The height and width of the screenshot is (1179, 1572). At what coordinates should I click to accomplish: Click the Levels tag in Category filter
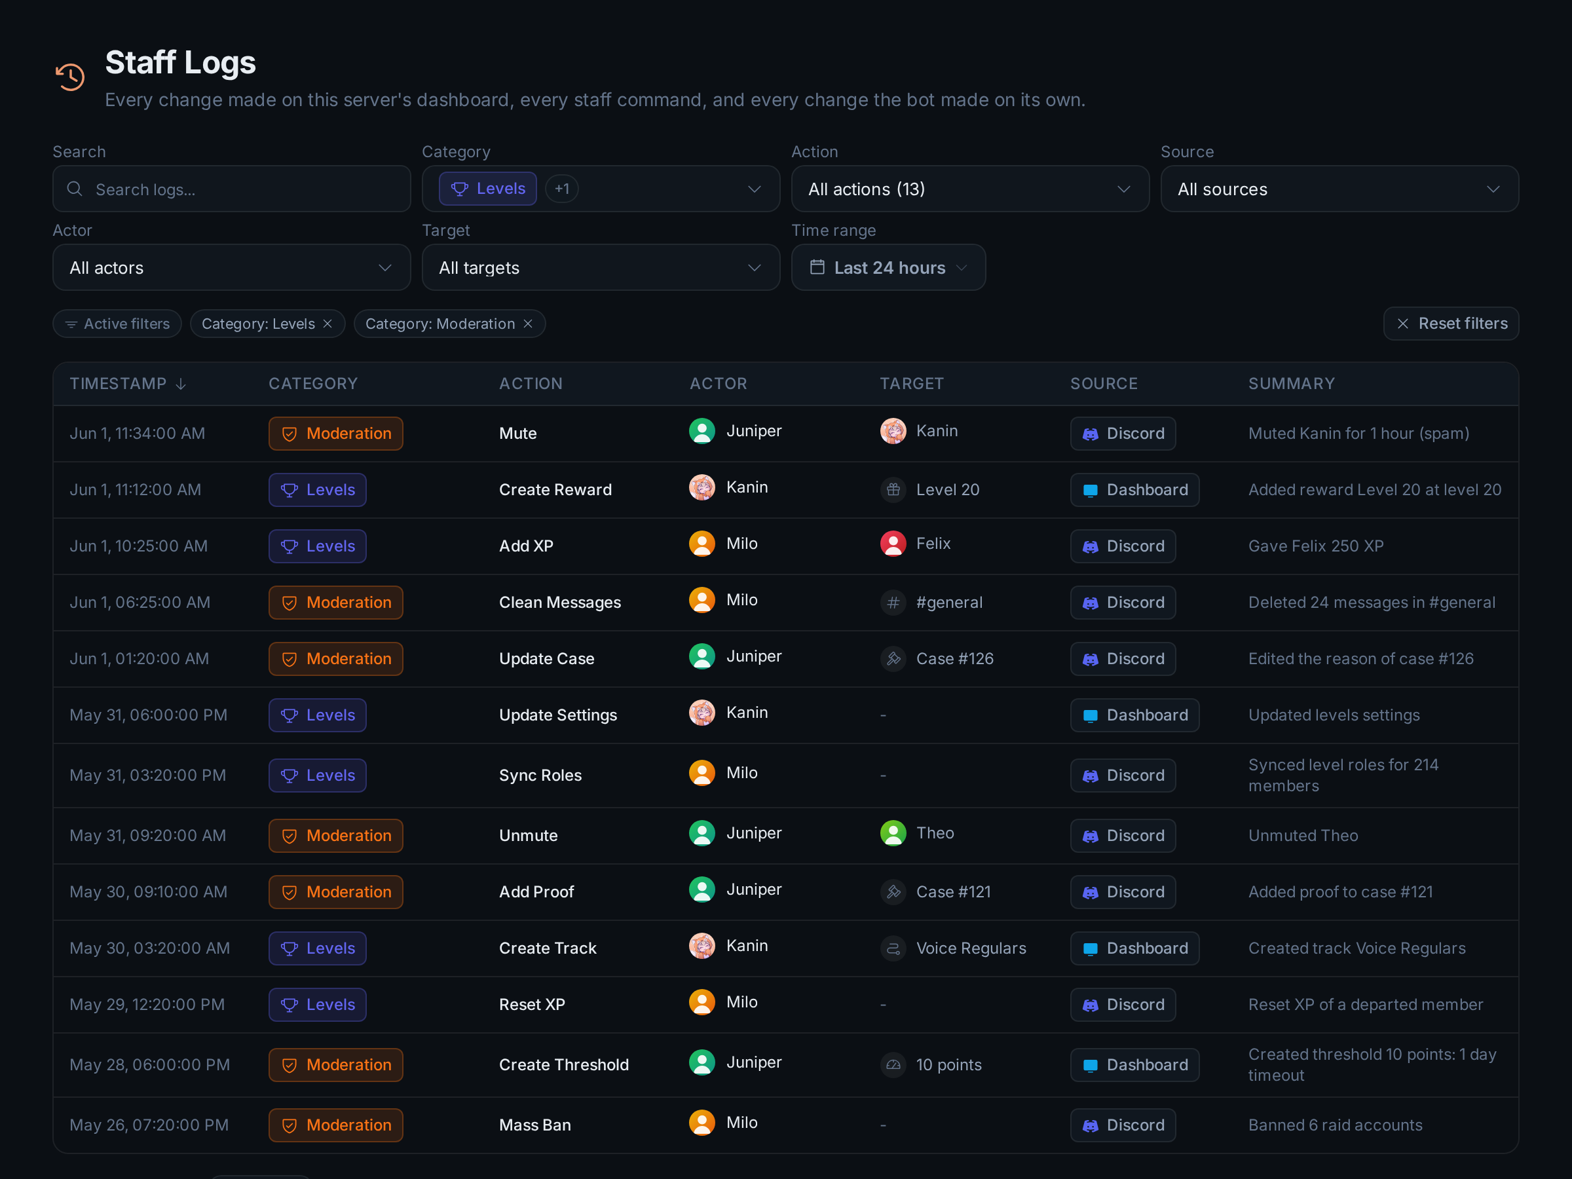pos(487,189)
